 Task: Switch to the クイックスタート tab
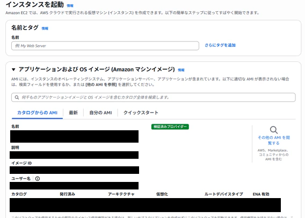pos(141,112)
